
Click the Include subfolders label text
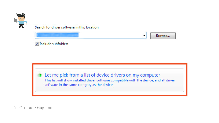coord(54,44)
